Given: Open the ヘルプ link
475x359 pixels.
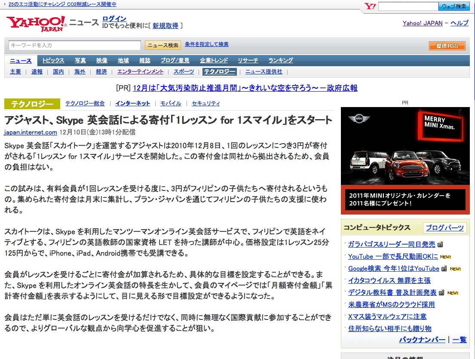Looking at the screenshot, I should click(x=459, y=23).
